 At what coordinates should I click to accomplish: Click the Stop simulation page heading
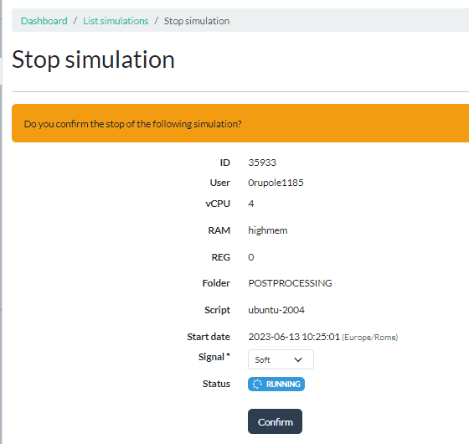coord(93,59)
